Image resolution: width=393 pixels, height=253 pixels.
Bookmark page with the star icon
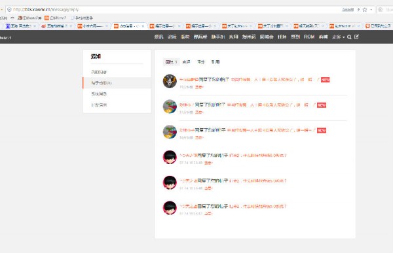[365, 10]
